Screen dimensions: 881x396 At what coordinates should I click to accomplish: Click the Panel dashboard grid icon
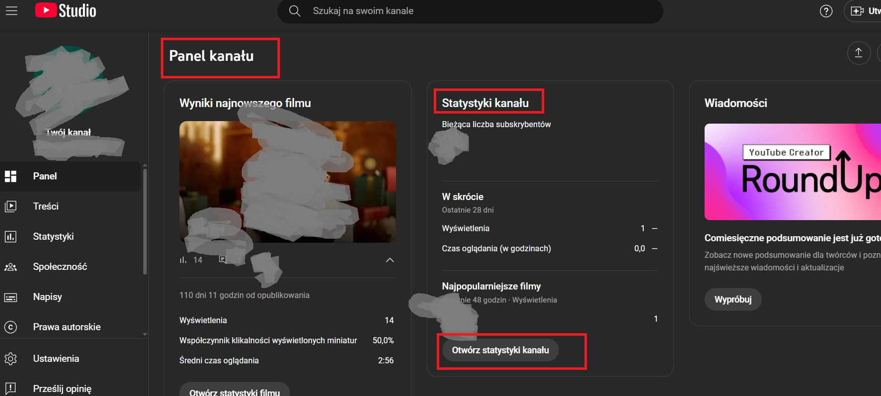pos(11,176)
